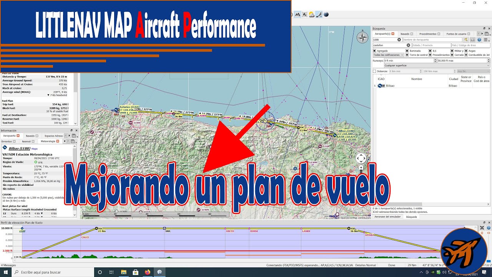Float the Búsqueda dock panel
The image size is (492, 277).
point(484,28)
